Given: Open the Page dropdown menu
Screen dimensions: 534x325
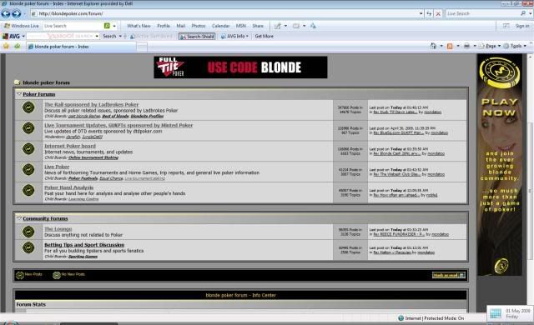Looking at the screenshot, I should [490, 46].
